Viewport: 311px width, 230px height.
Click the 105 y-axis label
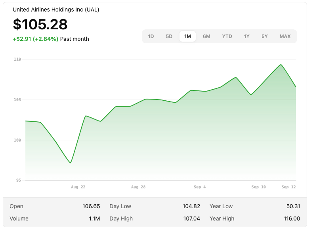point(17,100)
